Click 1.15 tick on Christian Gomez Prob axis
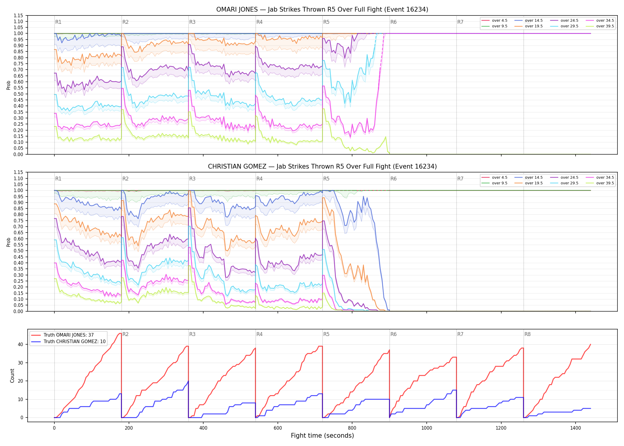Screen dimensions: 624x446 pyautogui.click(x=18, y=172)
